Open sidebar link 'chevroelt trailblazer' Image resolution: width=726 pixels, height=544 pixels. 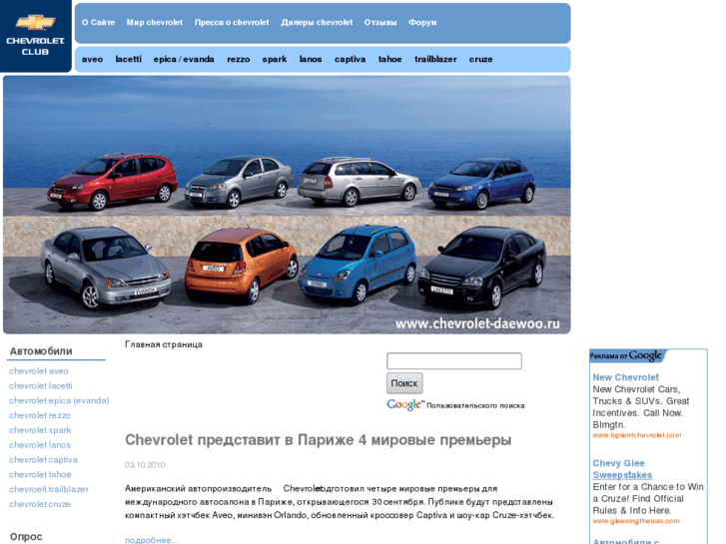tap(49, 490)
